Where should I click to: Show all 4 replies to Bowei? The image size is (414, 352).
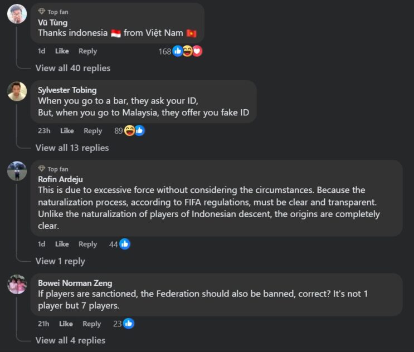[70, 340]
